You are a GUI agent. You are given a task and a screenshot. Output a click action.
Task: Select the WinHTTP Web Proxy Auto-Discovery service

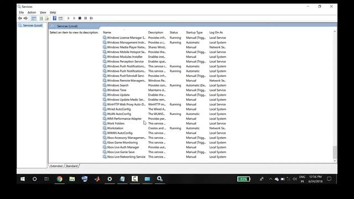[x=165, y=104]
